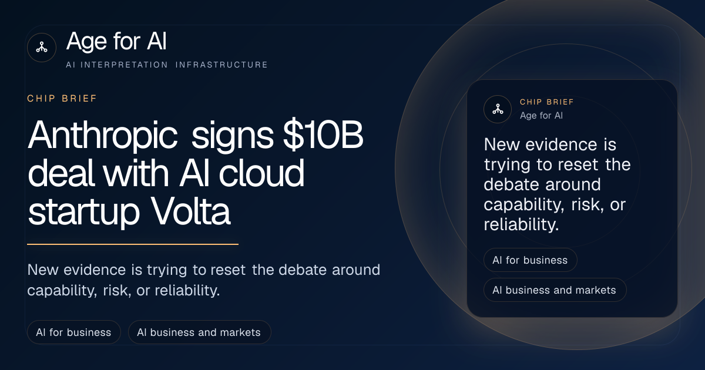Click the Age for AI name in the card
705x370 pixels.
pyautogui.click(x=541, y=116)
